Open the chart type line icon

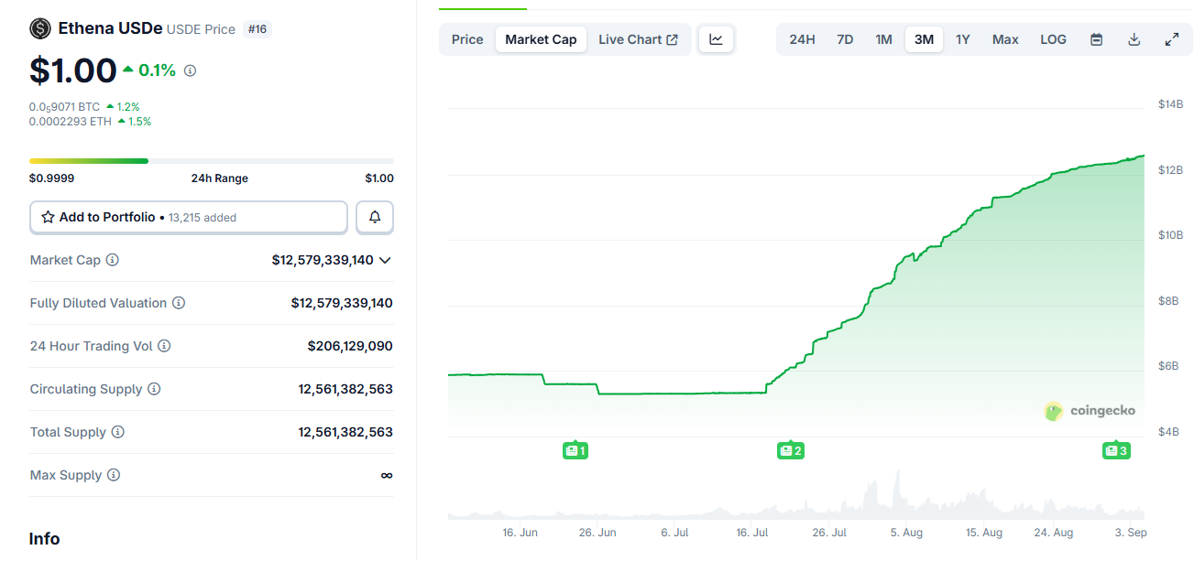click(x=716, y=39)
